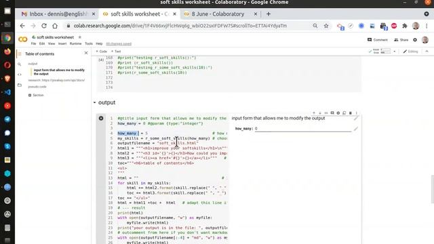
Task: Open Brave browser from the Ubuntu dock
Action: click(x=7, y=79)
